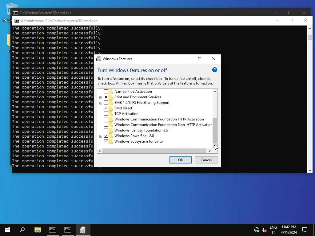Minimize the Windows Features dialog
This screenshot has width=315, height=236.
(185, 59)
